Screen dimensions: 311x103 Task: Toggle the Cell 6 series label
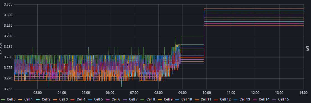[x=116, y=99]
